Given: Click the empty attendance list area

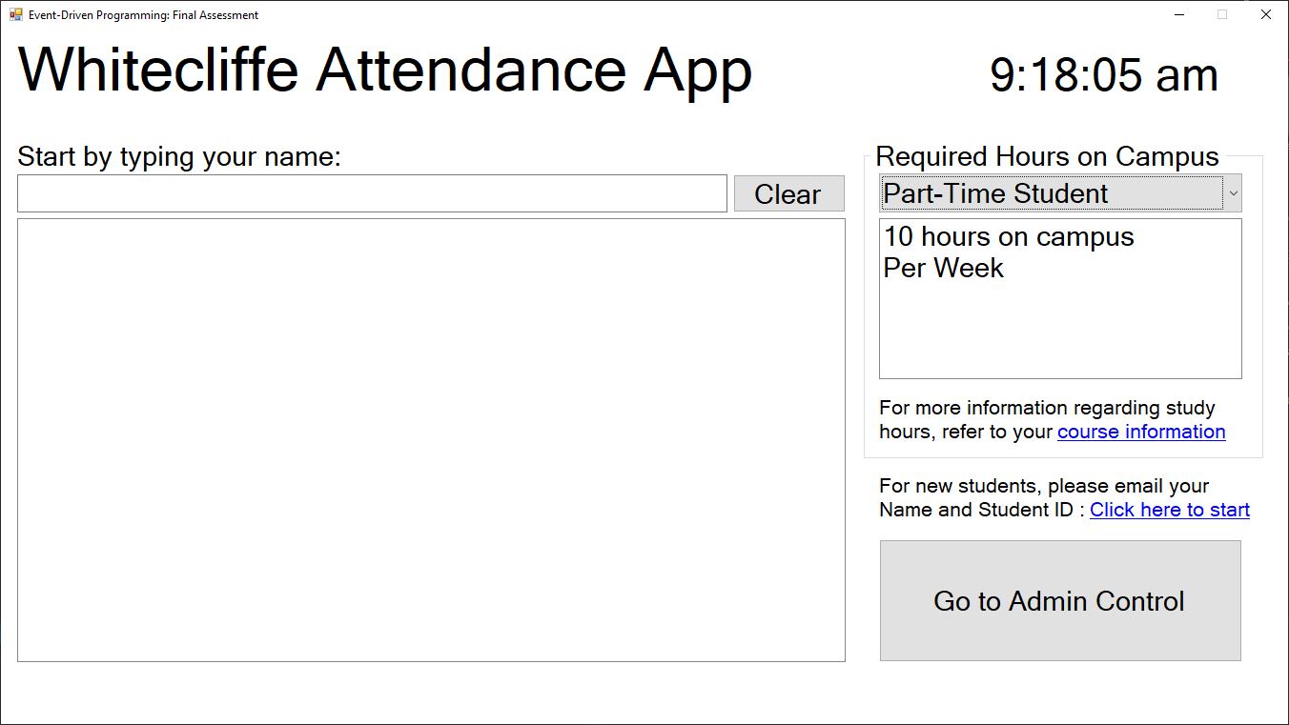Looking at the screenshot, I should [431, 438].
